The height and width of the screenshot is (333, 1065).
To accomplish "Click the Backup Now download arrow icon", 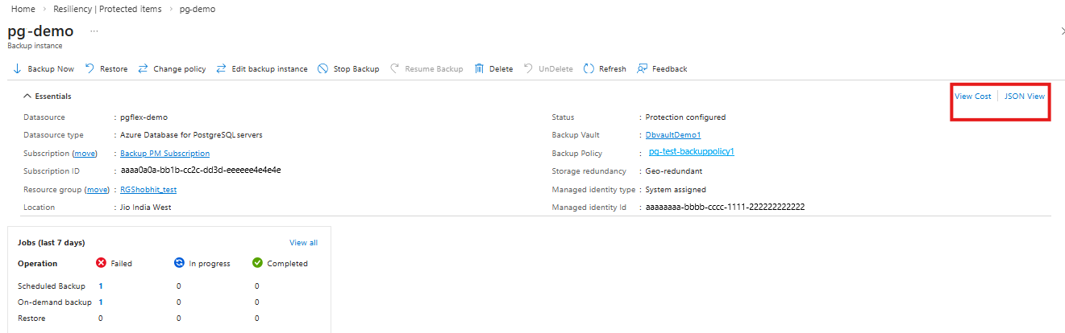I will (x=17, y=69).
